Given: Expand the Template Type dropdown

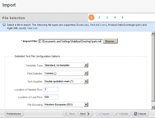Looking at the screenshot, I should (x=66, y=65).
